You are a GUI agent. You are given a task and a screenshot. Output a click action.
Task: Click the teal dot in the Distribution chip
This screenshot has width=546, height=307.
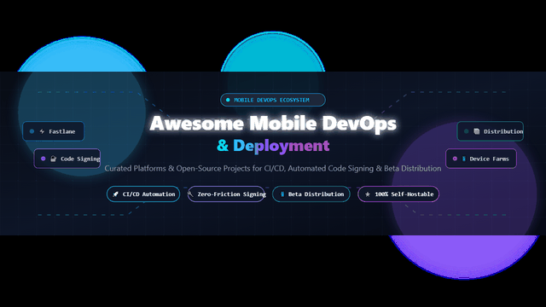coord(467,131)
